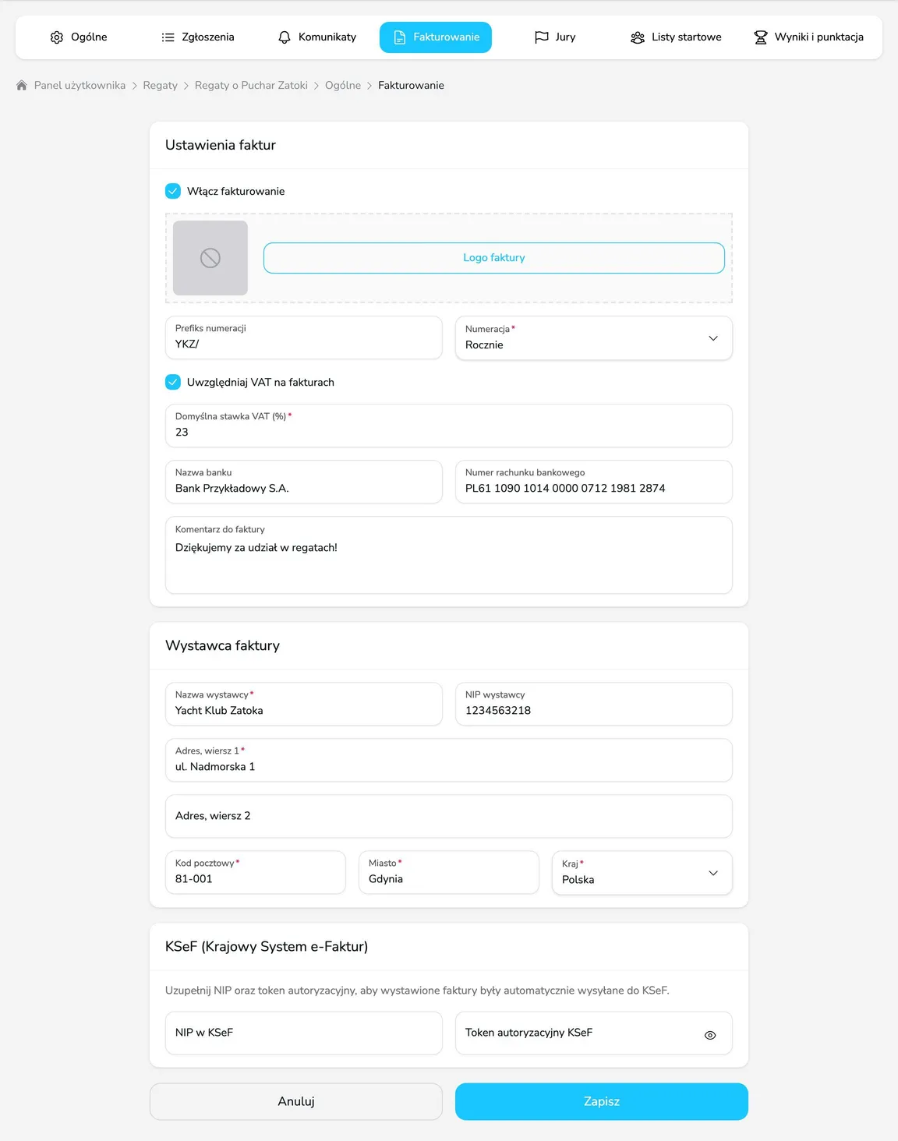
Task: Open the Regaty o Puchar Zatoki breadcrumb link
Action: pyautogui.click(x=251, y=86)
